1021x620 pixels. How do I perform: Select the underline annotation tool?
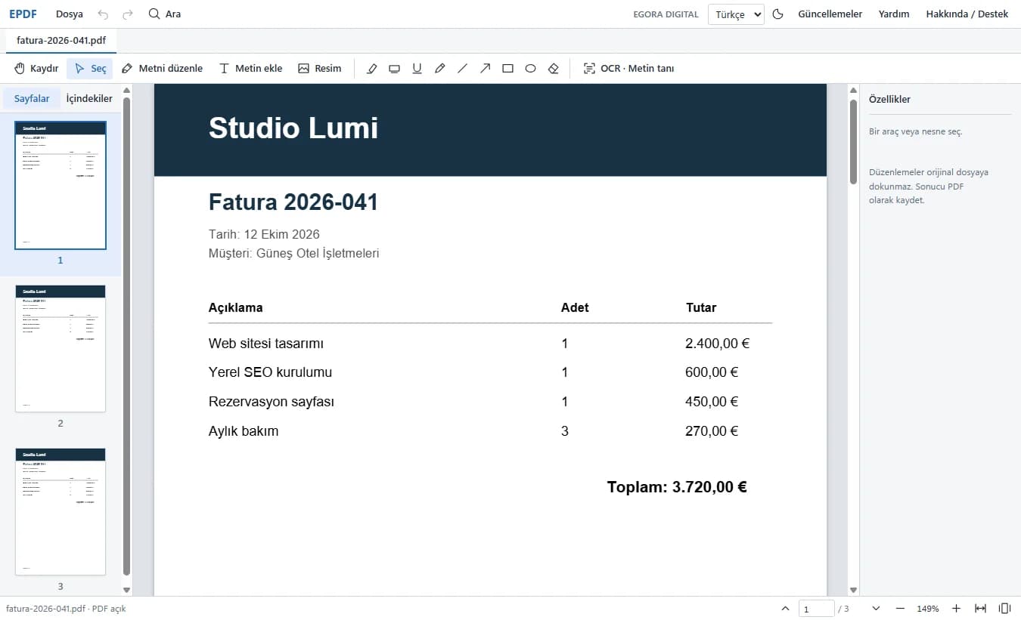417,69
